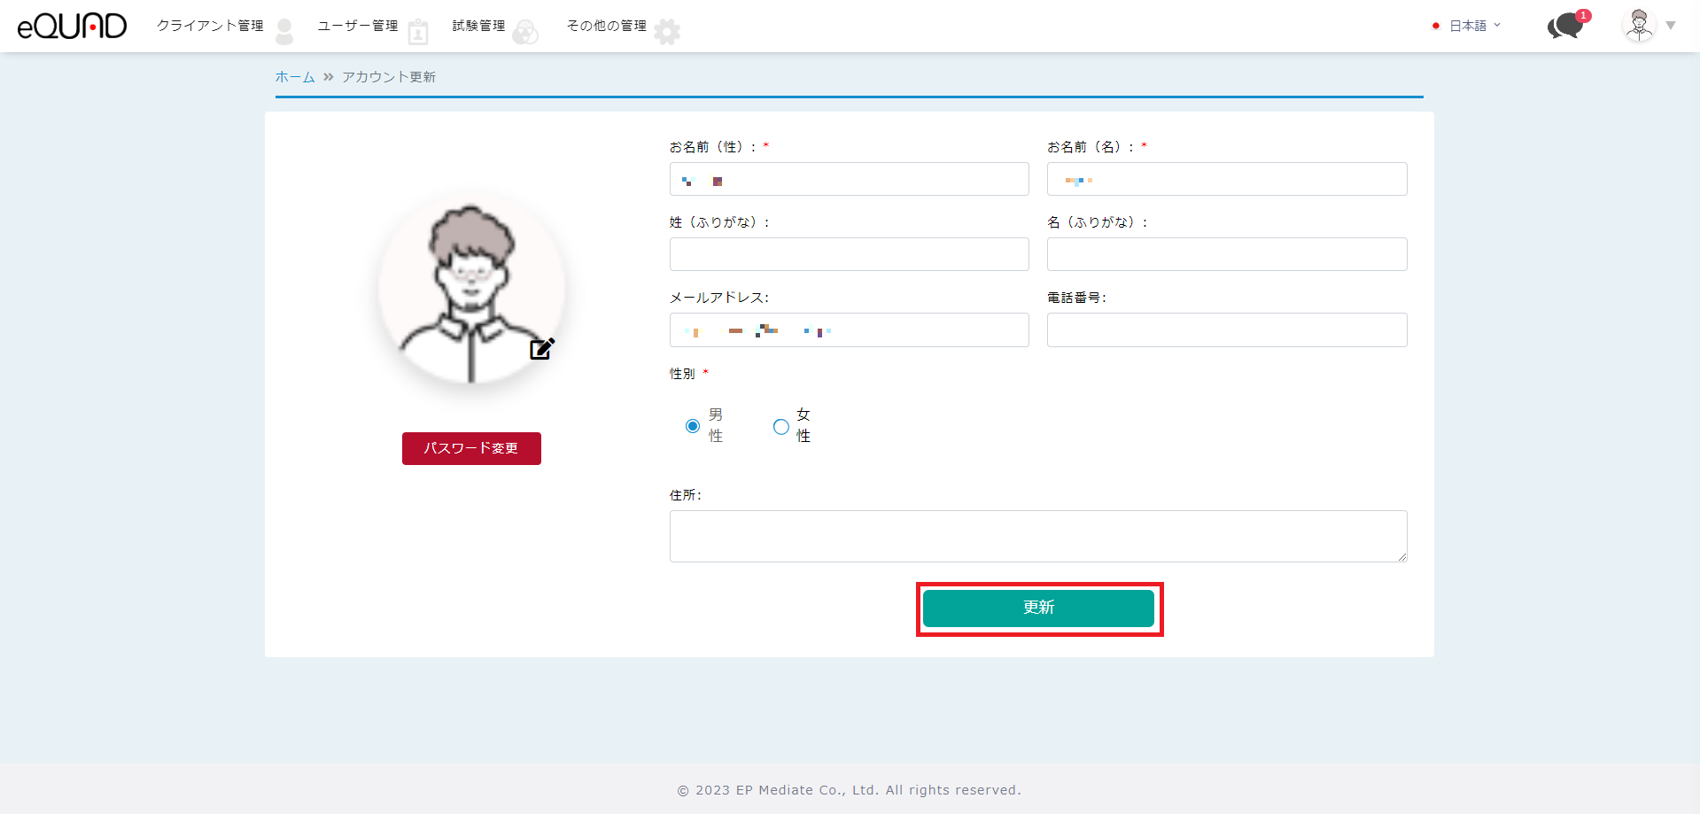Select the 女性 radio button
The image size is (1700, 814).
coord(780,426)
